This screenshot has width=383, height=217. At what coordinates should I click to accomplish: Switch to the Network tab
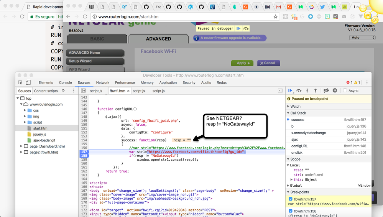pos(102,82)
